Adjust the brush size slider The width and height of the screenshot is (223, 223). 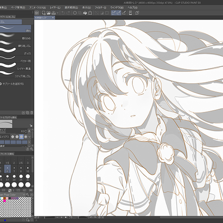pos(8,132)
